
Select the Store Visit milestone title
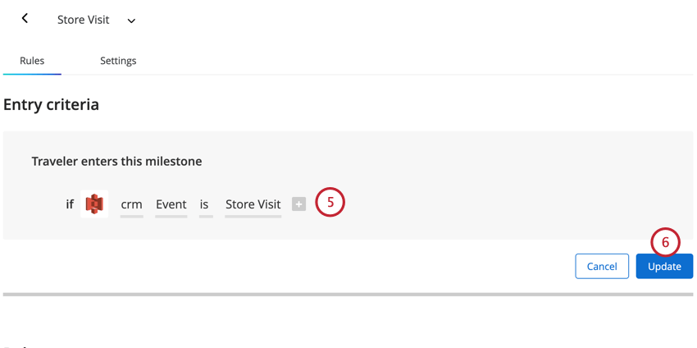tap(83, 20)
